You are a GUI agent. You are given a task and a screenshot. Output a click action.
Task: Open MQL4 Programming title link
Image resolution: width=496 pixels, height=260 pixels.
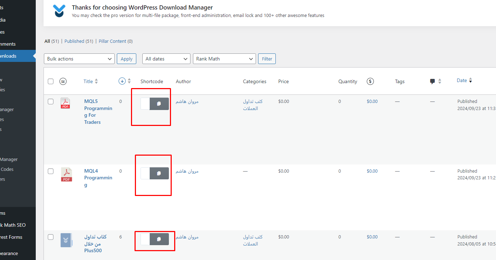pos(98,178)
